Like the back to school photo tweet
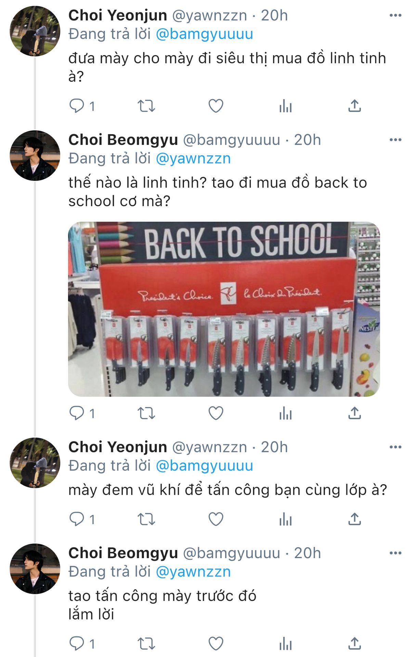 [216, 413]
